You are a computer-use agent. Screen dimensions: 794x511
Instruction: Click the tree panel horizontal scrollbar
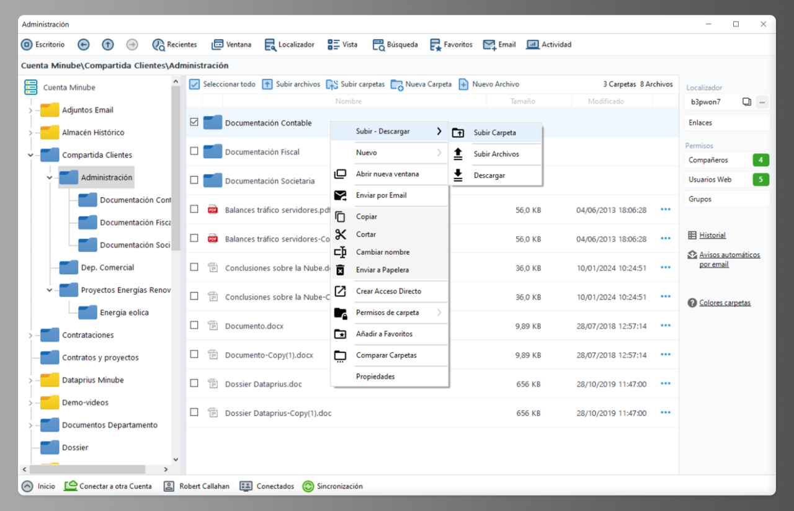point(87,469)
